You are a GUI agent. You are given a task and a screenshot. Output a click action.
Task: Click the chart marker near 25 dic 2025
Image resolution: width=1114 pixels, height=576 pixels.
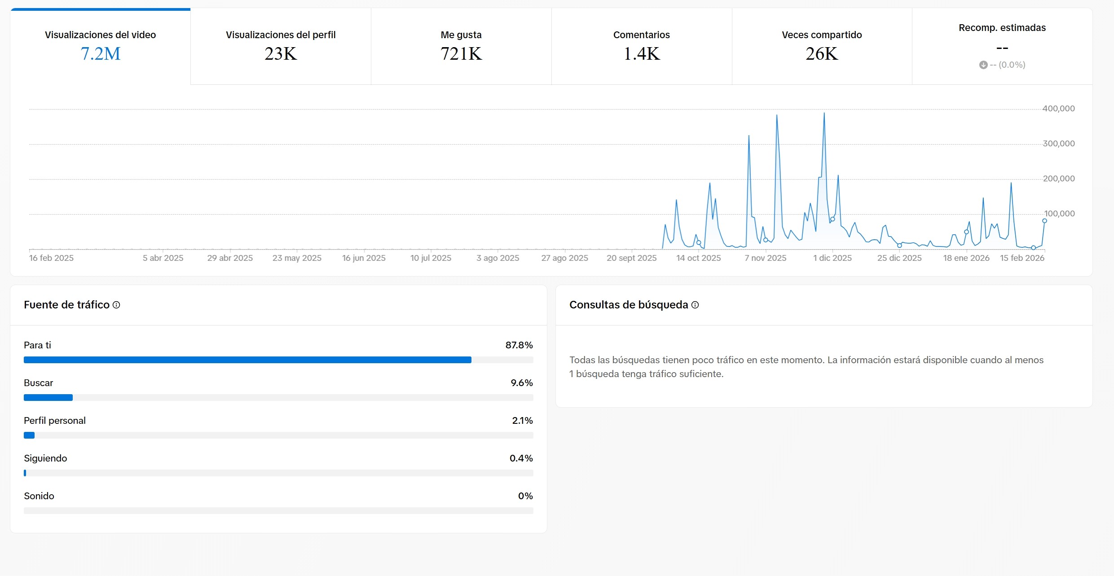pos(899,246)
